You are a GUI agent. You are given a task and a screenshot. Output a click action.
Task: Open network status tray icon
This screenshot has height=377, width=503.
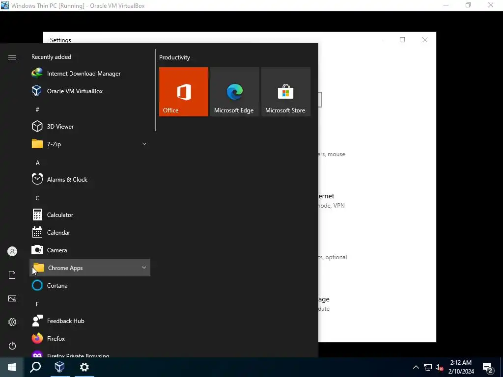pyautogui.click(x=428, y=367)
